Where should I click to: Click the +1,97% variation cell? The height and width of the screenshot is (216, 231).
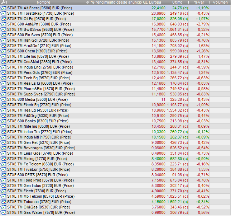click(202, 19)
